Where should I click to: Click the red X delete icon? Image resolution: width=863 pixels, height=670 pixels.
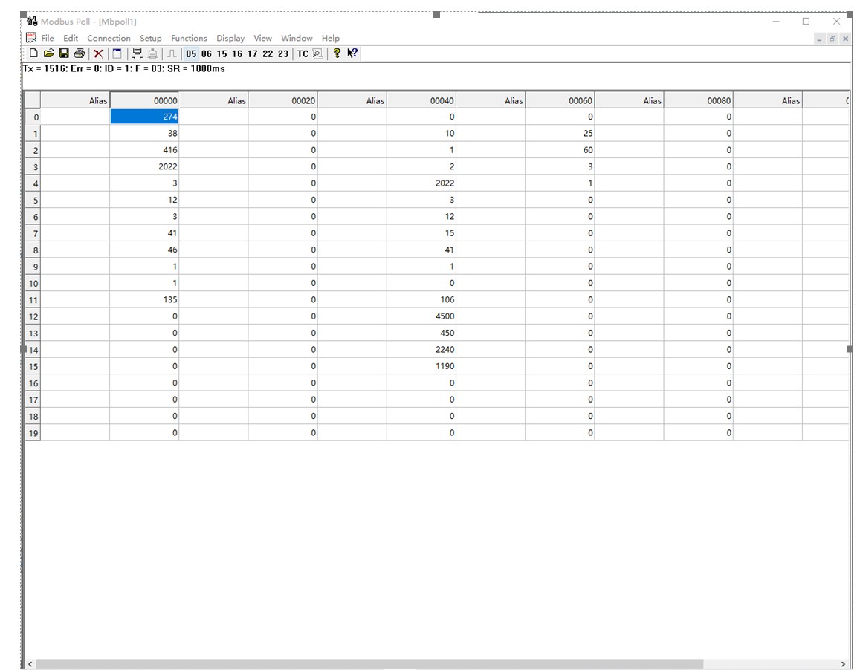(99, 53)
